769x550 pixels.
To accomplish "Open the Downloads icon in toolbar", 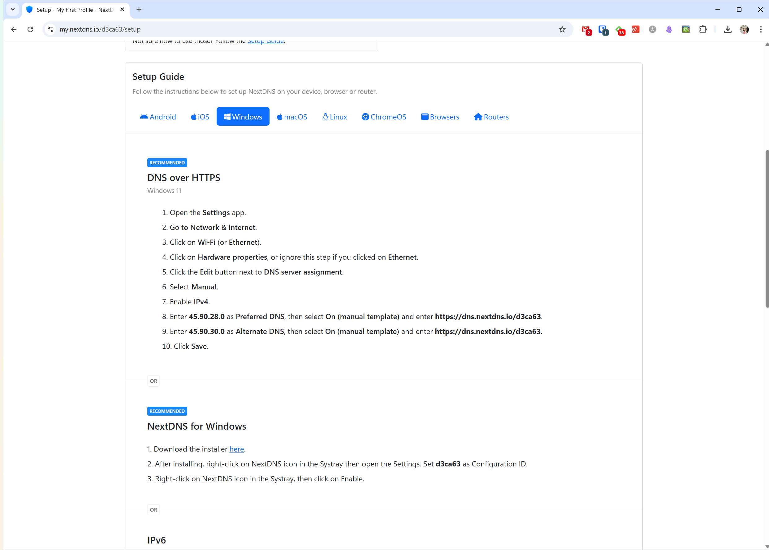I will coord(727,29).
